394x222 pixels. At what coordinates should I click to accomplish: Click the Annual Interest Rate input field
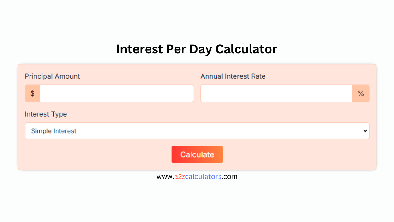click(276, 93)
